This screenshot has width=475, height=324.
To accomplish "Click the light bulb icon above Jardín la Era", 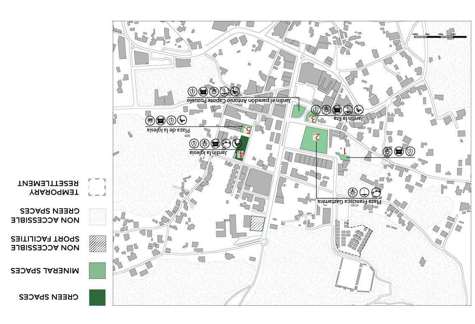I will pyautogui.click(x=326, y=109).
